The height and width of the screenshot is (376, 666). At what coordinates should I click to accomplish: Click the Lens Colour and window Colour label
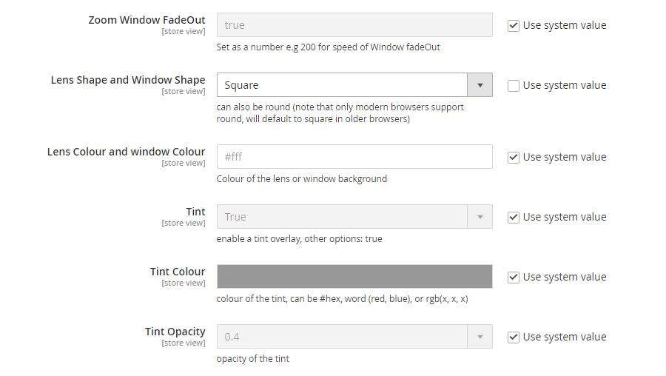coord(126,152)
